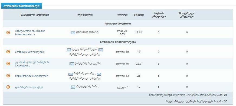Open the ინგლისური ენა (Upper Intermediate 1) course link
This screenshot has width=236, height=106.
click(30, 33)
